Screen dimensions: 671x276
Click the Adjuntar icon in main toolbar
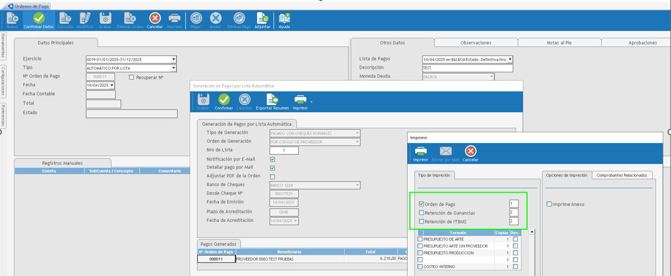coord(262,20)
